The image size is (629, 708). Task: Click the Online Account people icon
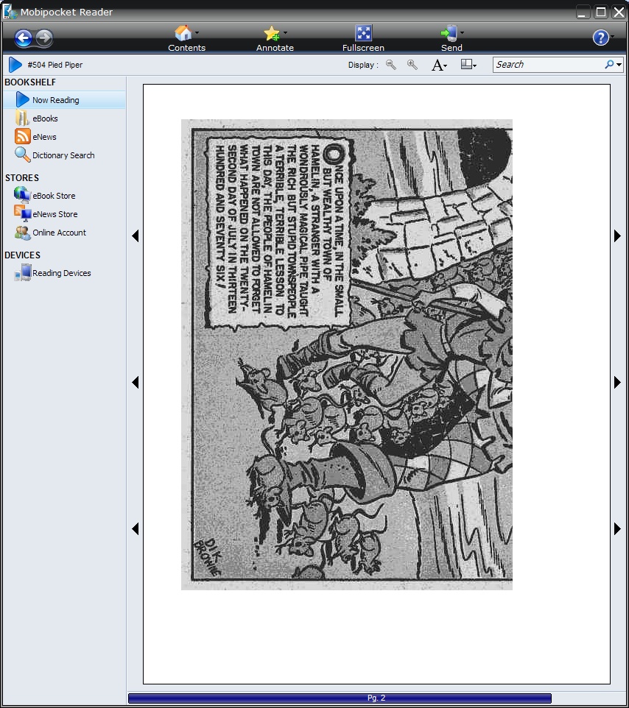coord(23,233)
